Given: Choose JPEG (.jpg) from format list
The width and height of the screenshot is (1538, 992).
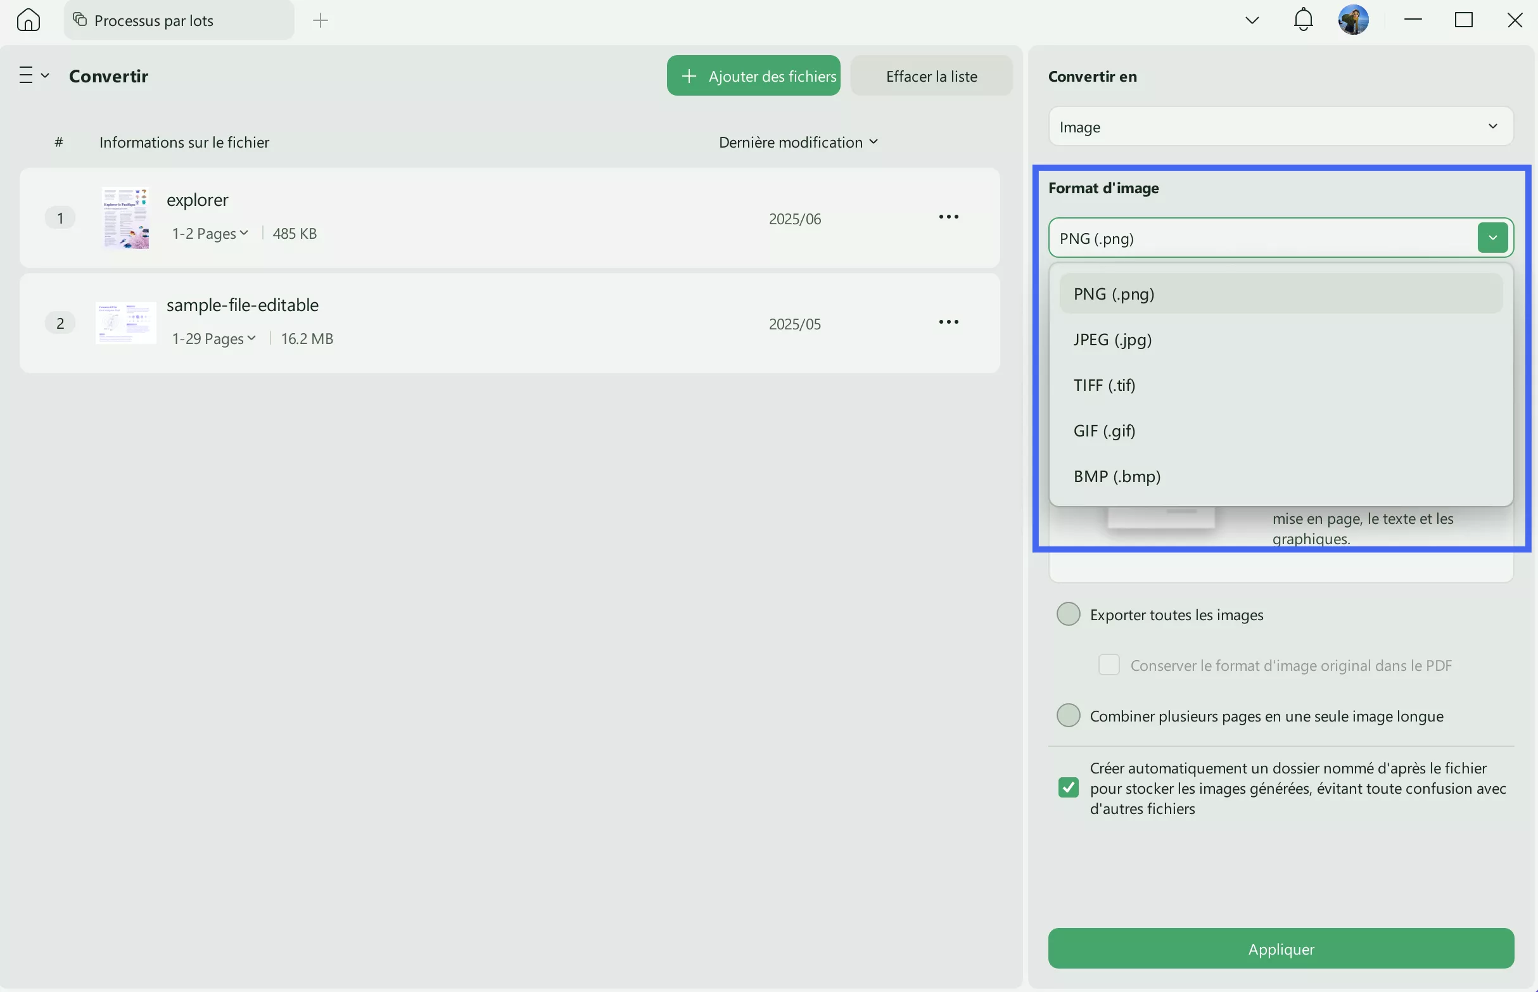Looking at the screenshot, I should tap(1112, 340).
